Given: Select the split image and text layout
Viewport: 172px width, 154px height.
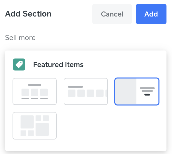Looking at the screenshot, I should click(137, 91).
